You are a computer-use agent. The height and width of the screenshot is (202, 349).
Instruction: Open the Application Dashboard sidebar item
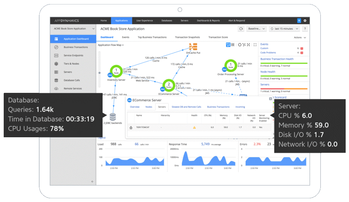point(73,39)
